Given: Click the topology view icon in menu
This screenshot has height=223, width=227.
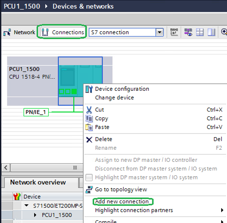Looking at the screenshot, I should 89,190.
